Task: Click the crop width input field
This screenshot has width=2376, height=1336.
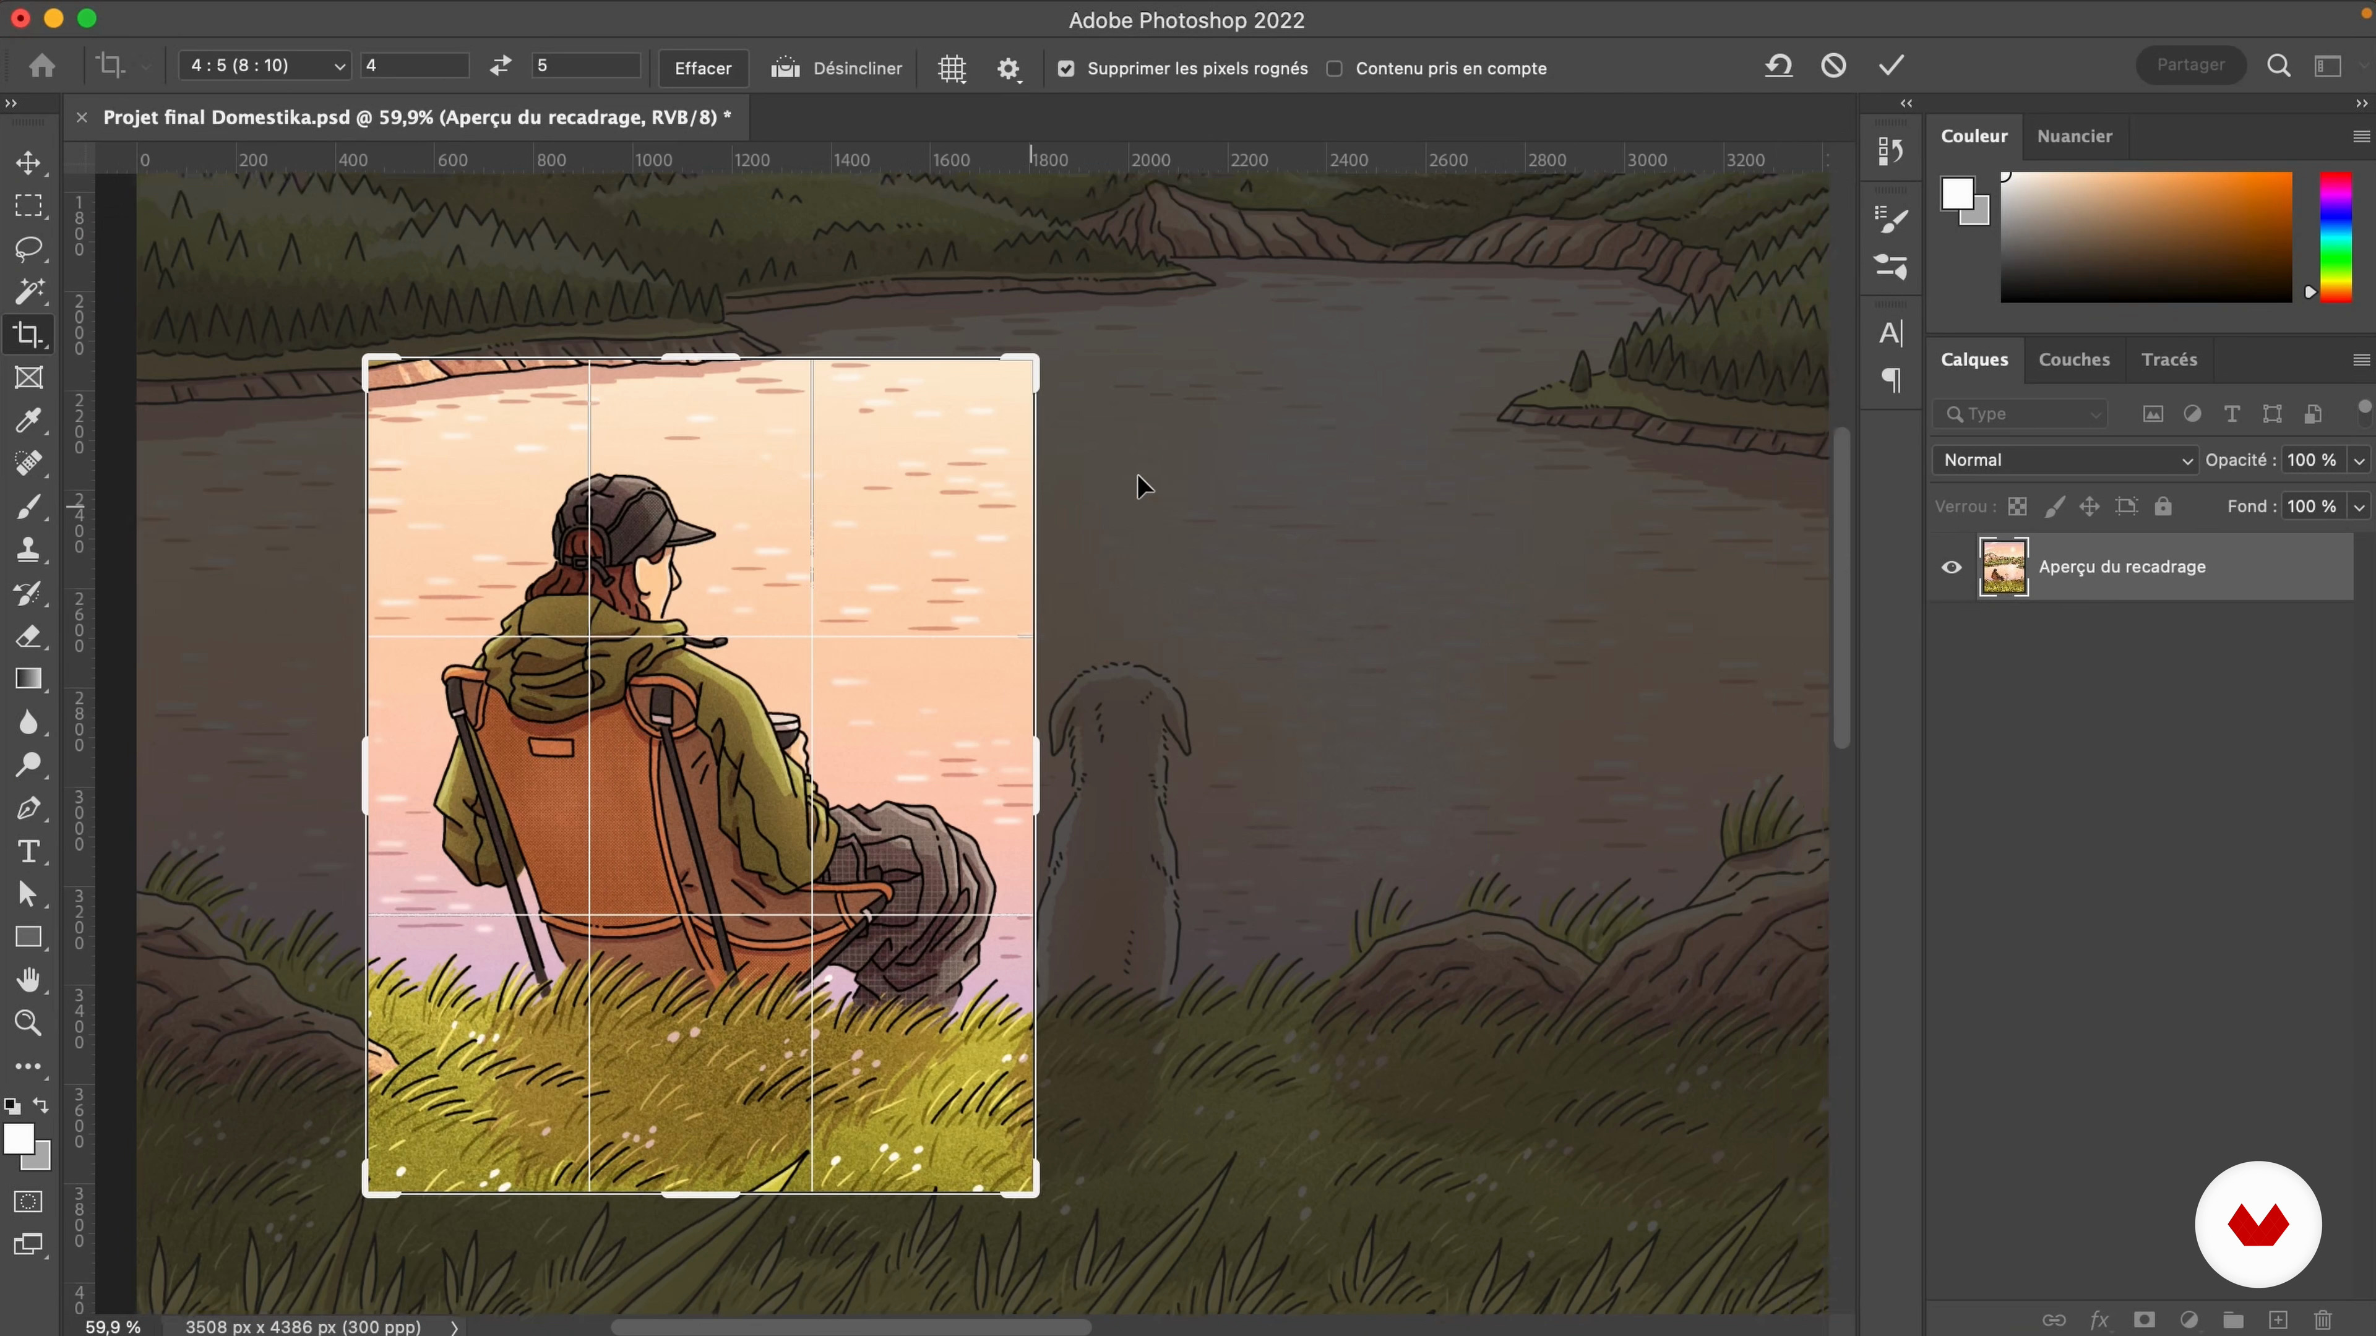Action: tap(414, 66)
